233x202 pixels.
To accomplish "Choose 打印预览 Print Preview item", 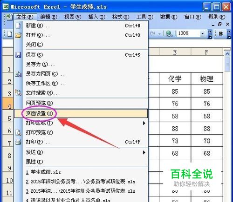I will click(x=81, y=132).
